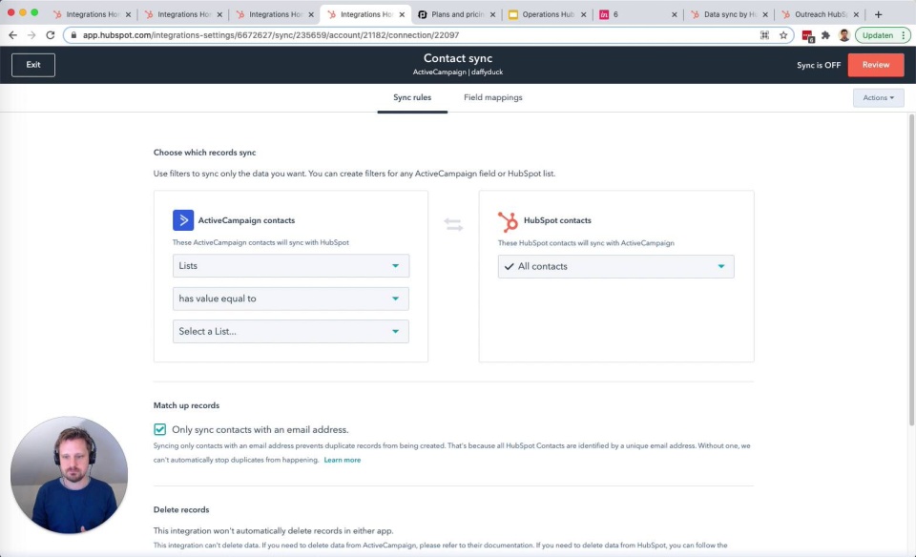Image resolution: width=916 pixels, height=557 pixels.
Task: Switch to the Field mappings tab
Action: [493, 97]
